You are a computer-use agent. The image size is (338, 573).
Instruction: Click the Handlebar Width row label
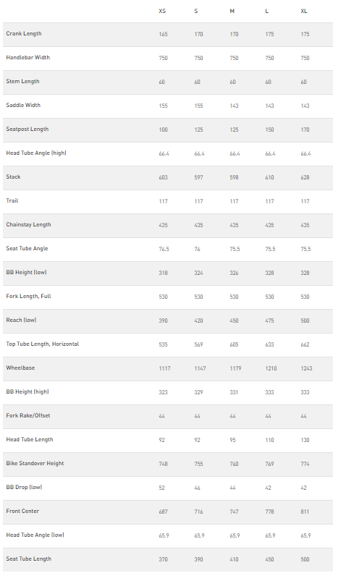pos(28,57)
